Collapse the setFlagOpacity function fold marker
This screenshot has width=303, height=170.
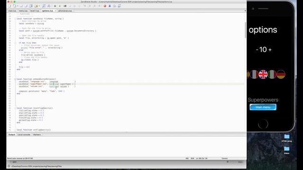(15, 130)
